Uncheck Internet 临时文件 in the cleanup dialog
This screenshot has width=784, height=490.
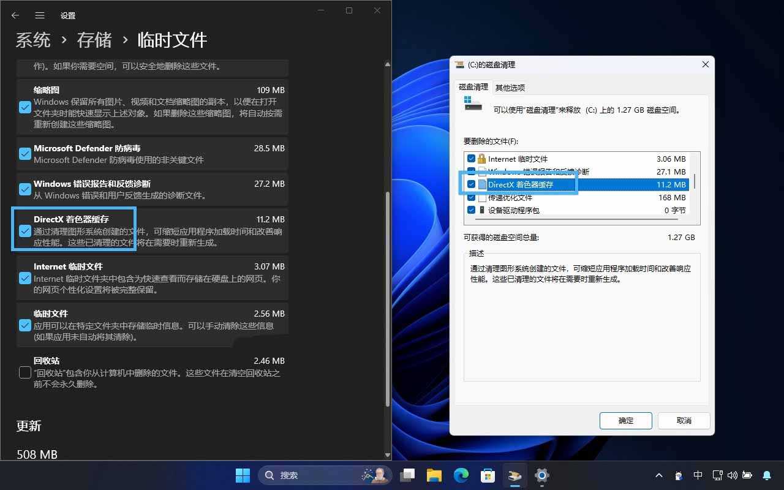point(471,159)
